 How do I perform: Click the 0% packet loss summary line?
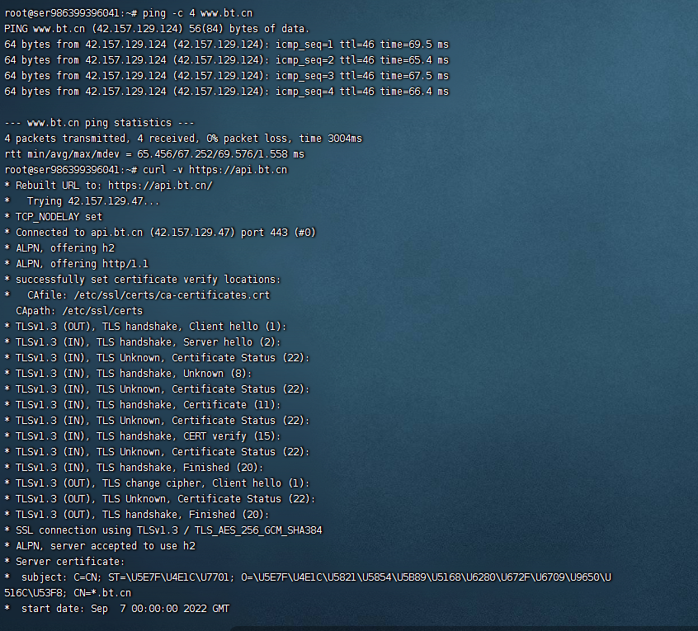click(183, 139)
